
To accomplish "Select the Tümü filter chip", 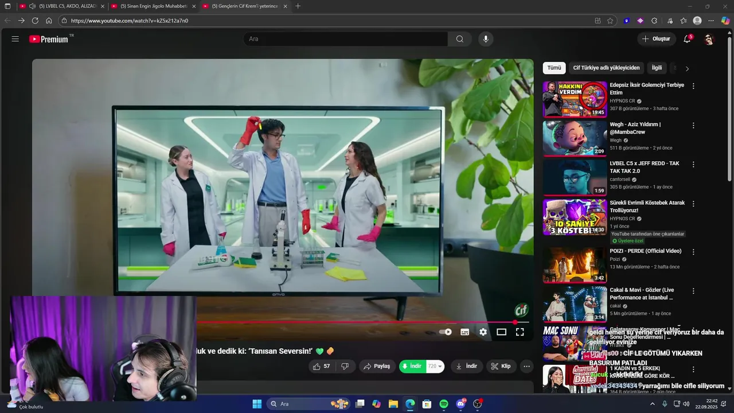I will click(554, 68).
